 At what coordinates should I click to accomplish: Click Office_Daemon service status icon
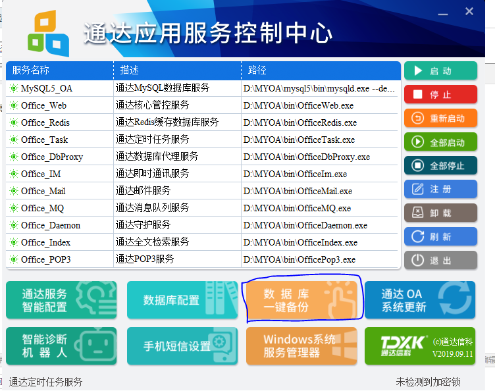(x=14, y=225)
